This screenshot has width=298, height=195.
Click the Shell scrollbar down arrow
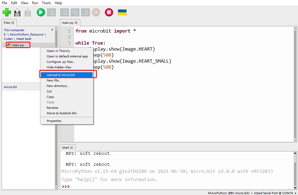coord(295,188)
